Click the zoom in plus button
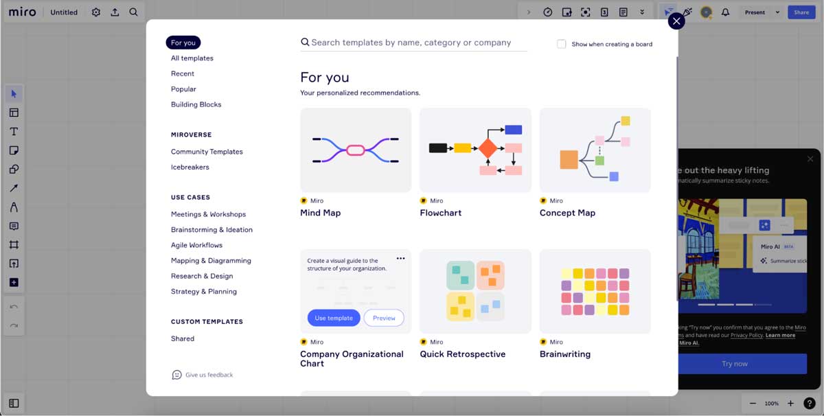The height and width of the screenshot is (416, 824). pyautogui.click(x=790, y=404)
